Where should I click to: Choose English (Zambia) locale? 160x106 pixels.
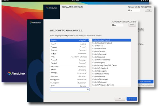(x=111, y=77)
